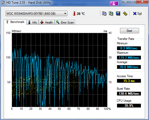Click the copy text to clipboard icon
This screenshot has width=149, height=120.
[x=104, y=14]
